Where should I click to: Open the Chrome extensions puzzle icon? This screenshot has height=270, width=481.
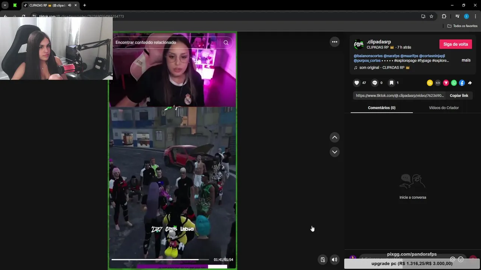[444, 16]
